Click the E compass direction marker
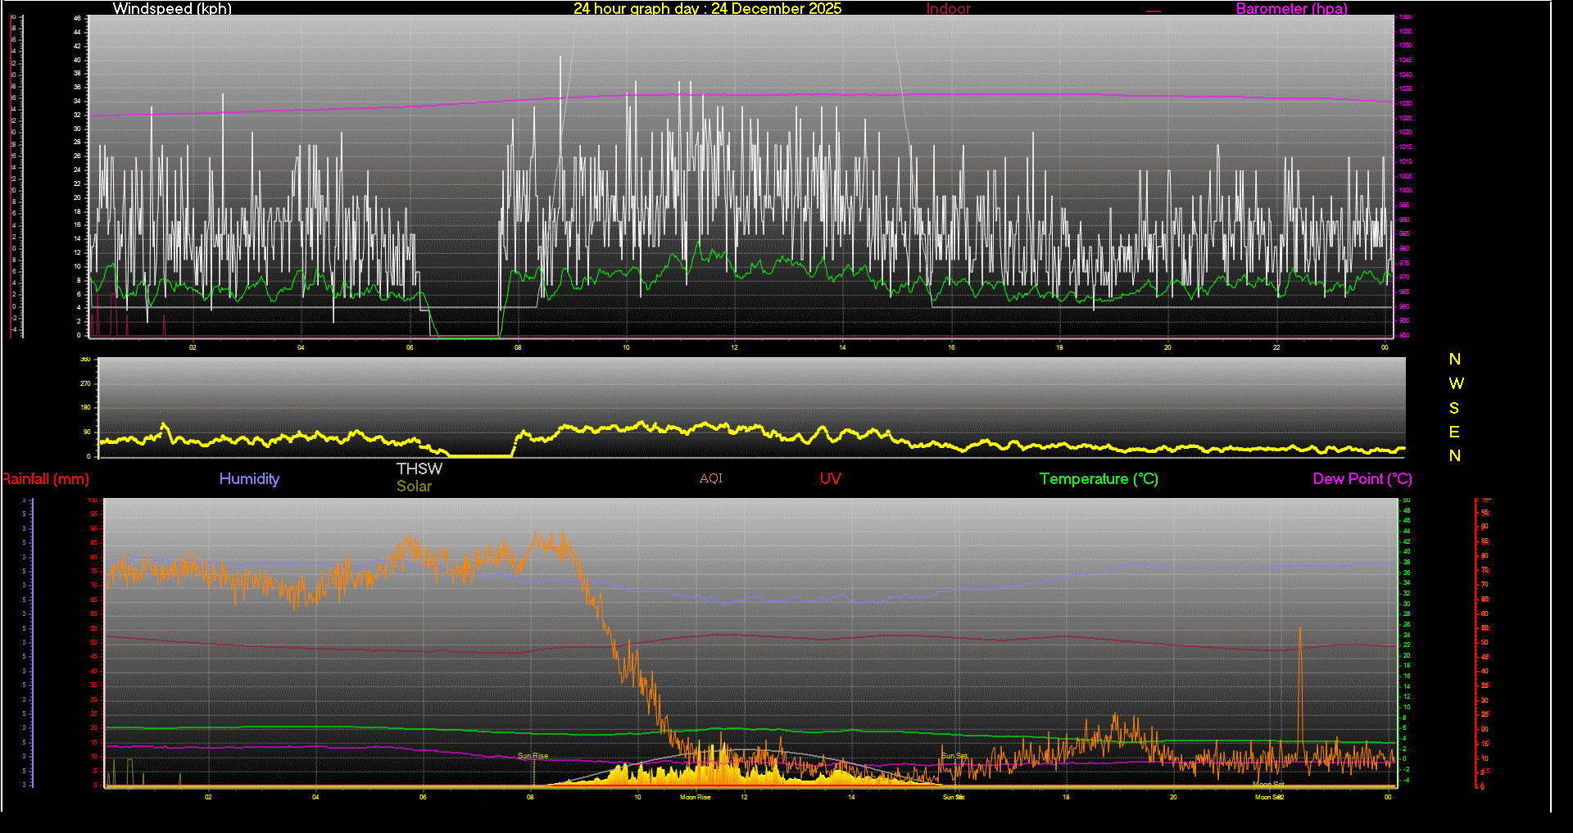 [1454, 432]
